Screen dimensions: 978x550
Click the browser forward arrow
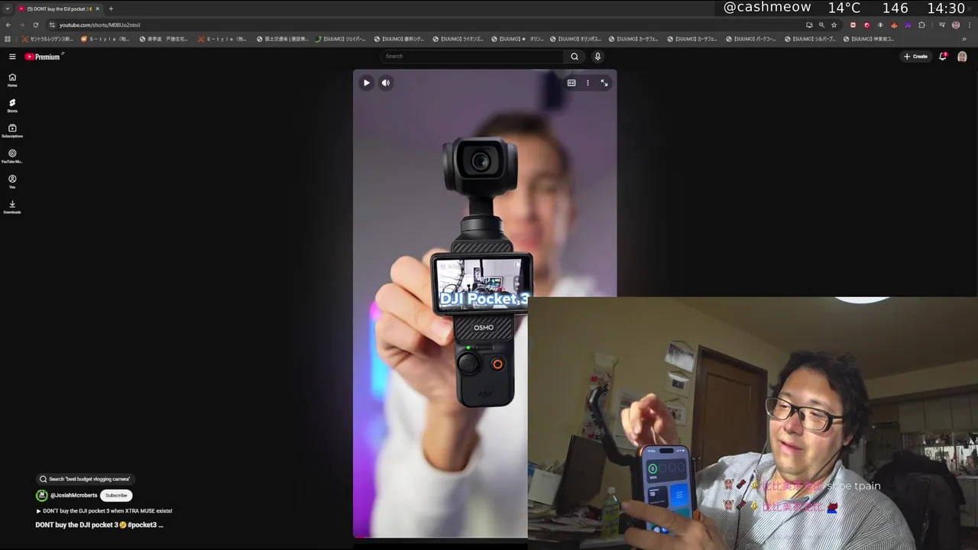[x=22, y=24]
